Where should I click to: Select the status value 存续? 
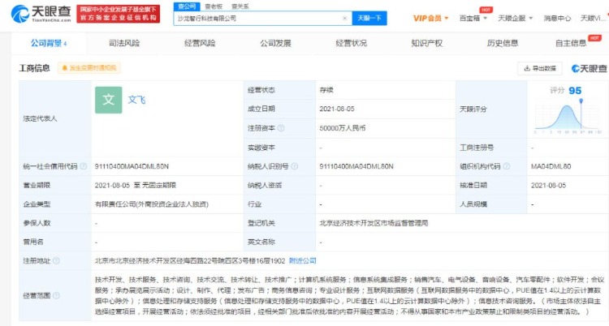point(326,90)
